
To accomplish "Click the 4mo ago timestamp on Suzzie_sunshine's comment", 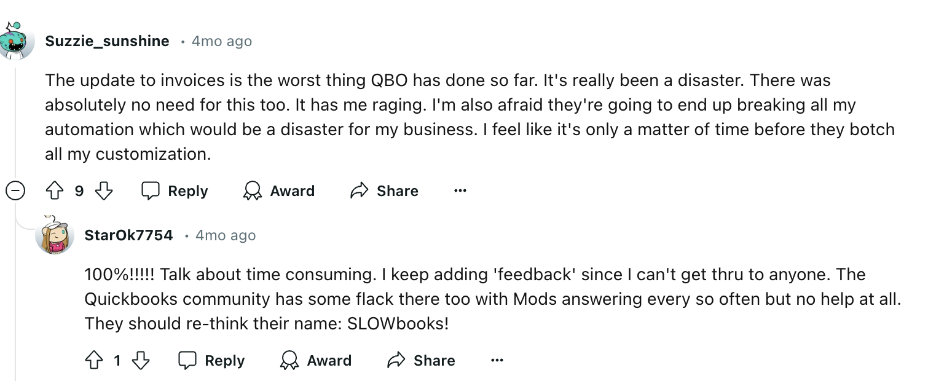I will coord(222,41).
